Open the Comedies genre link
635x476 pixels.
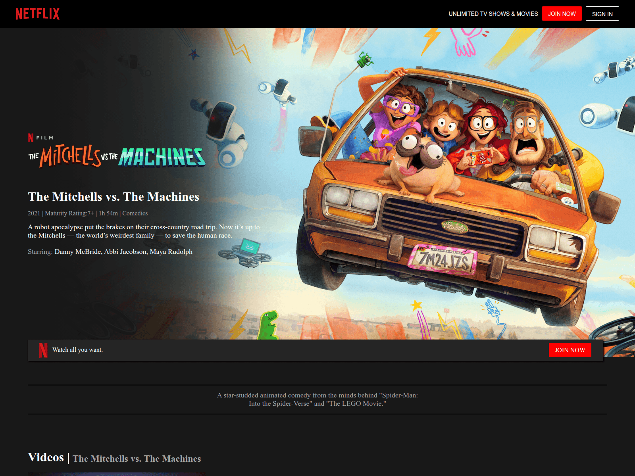pos(135,213)
